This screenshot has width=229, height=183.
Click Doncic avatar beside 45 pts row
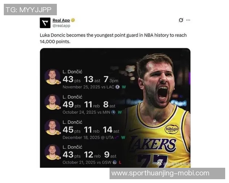pos(53,127)
